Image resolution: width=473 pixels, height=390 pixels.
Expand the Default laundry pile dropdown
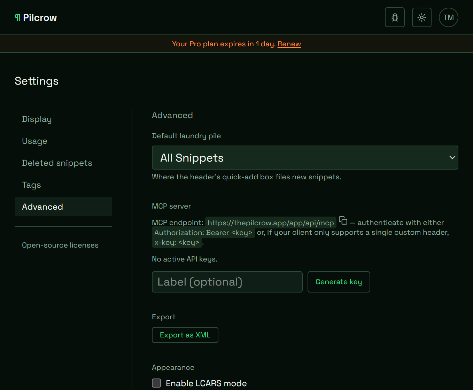coord(305,158)
